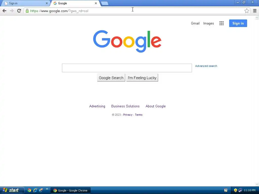The width and height of the screenshot is (259, 194).
Task: Click the scrollbar up arrow
Action: pyautogui.click(x=257, y=17)
